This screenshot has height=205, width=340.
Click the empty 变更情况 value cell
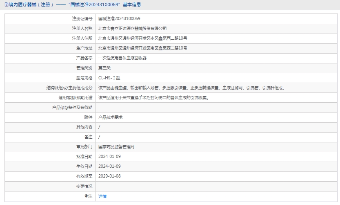[x=216, y=186]
